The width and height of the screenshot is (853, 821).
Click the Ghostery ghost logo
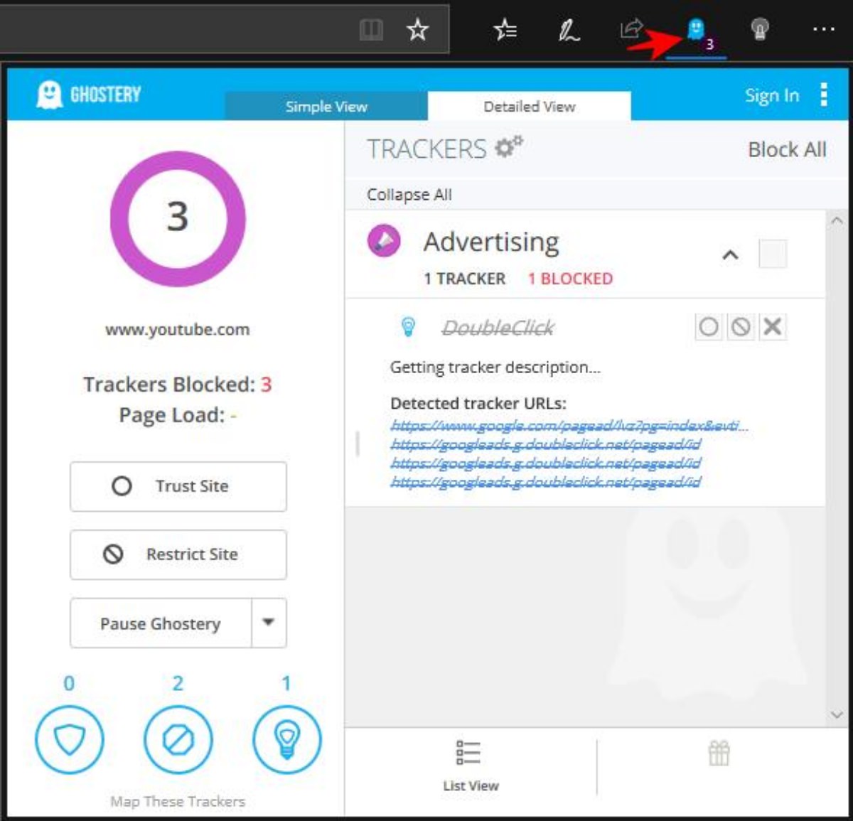[49, 94]
